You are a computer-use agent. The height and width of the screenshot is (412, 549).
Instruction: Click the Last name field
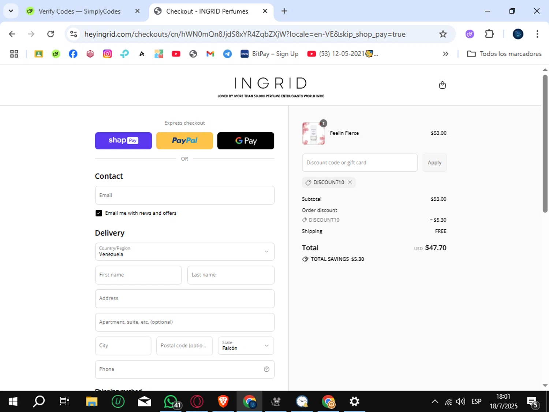coord(231,275)
